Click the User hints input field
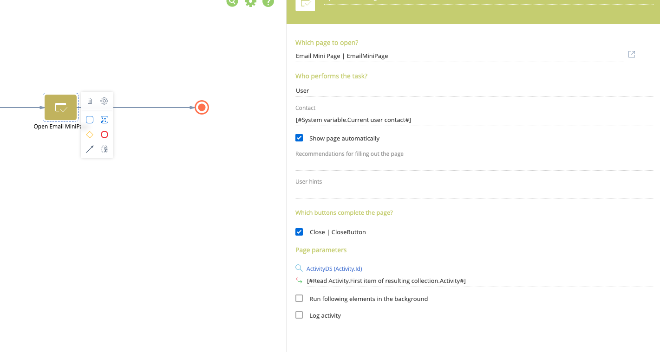The width and height of the screenshot is (660, 352). pos(474,192)
